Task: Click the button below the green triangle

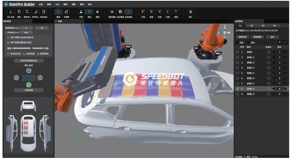Action: pos(29,90)
